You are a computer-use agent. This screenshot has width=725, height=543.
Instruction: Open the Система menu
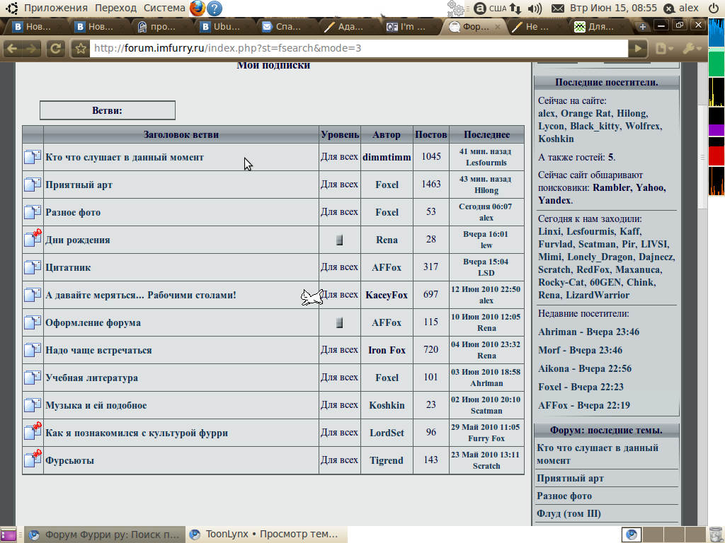click(x=164, y=8)
